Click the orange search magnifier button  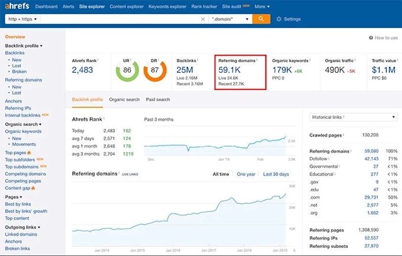click(x=261, y=19)
